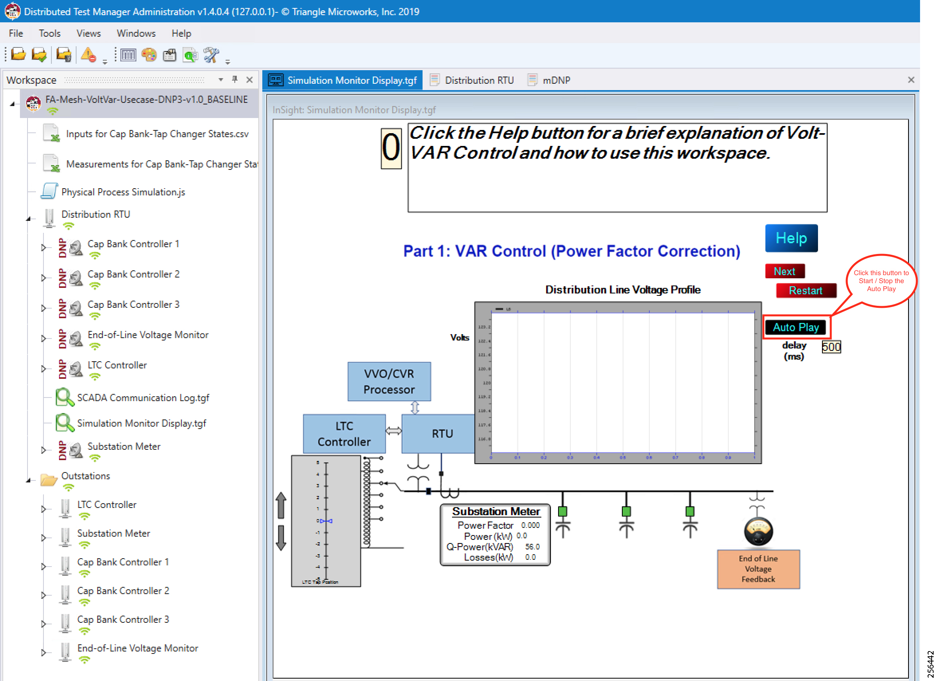Click satellite icon beside DNP LTC Controller
The height and width of the screenshot is (681, 936).
point(76,368)
